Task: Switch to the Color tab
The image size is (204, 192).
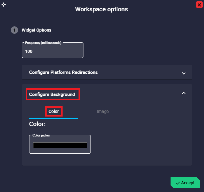Action: tap(54, 111)
